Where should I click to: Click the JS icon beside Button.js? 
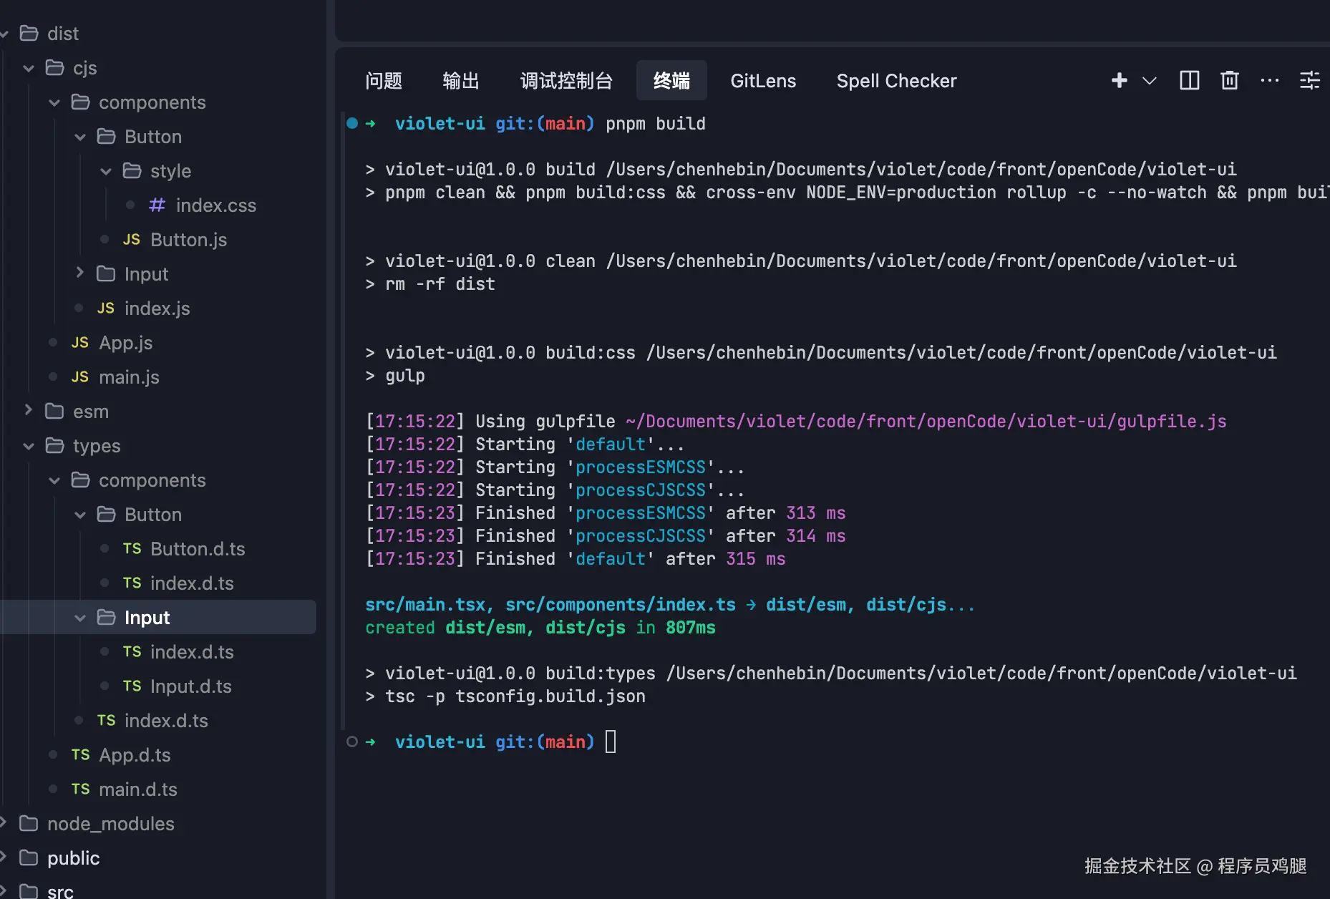tap(131, 240)
